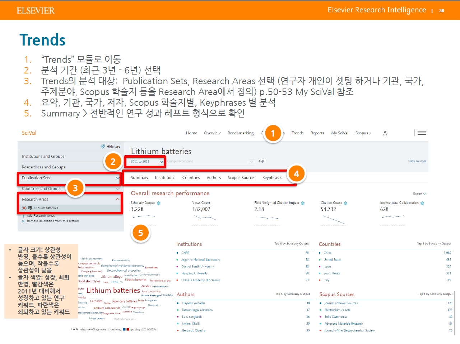This screenshot has height=344, width=460.
Task: Open Advanced Materials Research source link
Action: (344, 324)
